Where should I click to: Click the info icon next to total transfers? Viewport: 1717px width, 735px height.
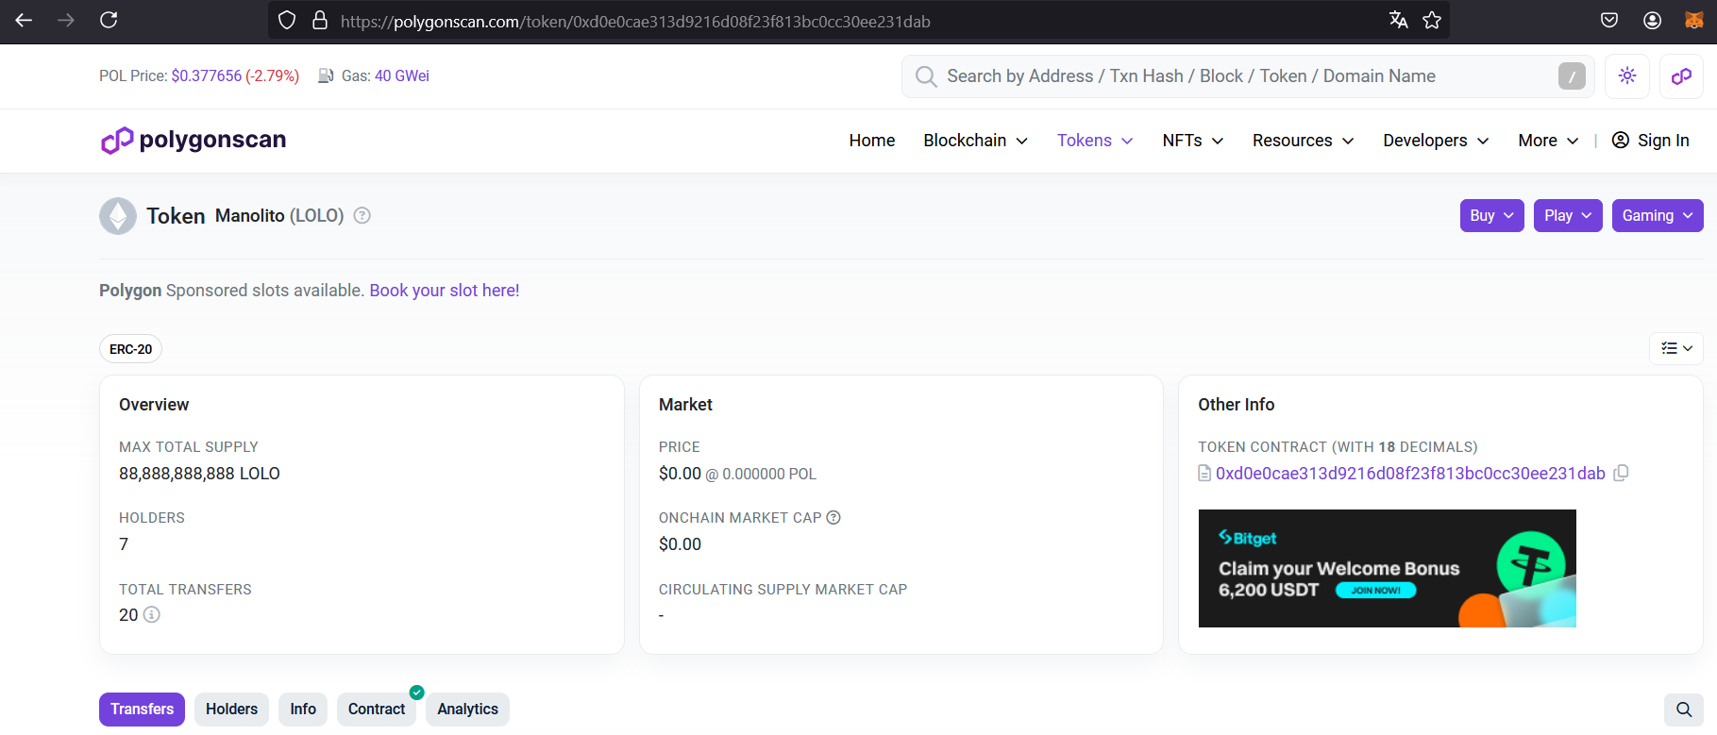[151, 615]
